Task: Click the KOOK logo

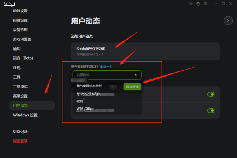Action: (x=9, y=4)
